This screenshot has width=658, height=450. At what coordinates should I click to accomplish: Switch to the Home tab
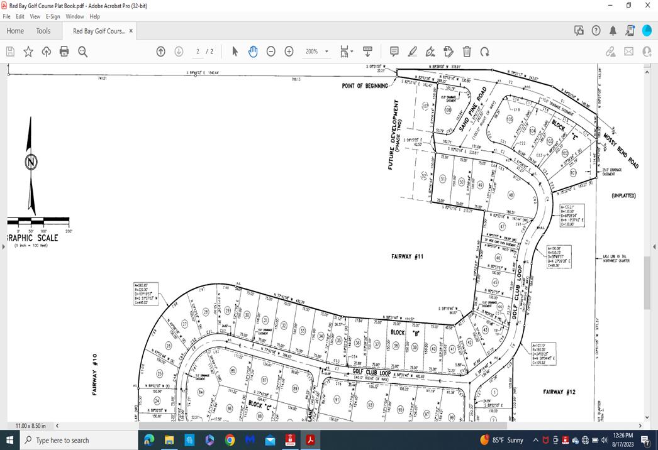[15, 31]
